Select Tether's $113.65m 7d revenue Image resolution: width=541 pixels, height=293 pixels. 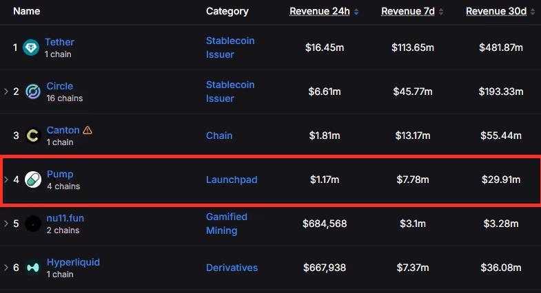point(413,47)
